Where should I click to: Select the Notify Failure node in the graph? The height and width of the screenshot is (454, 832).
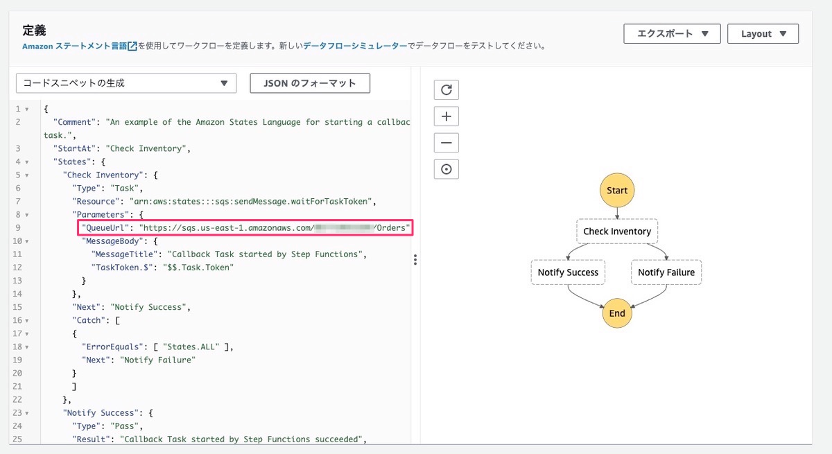point(666,272)
